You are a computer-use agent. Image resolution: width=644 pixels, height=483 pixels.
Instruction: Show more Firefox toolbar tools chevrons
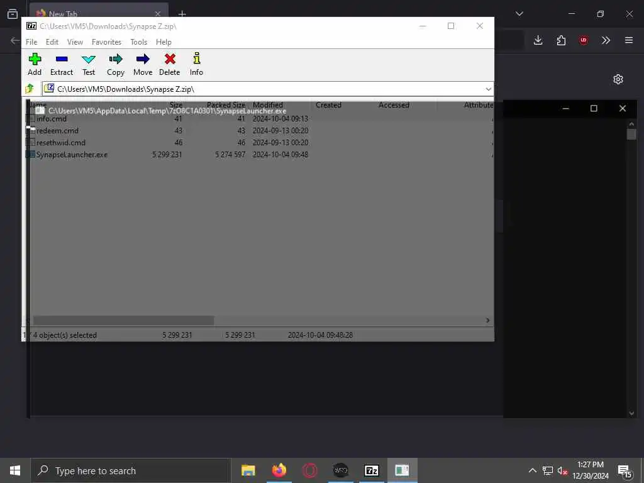click(606, 40)
